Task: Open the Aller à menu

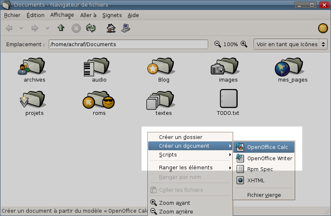Action: (88, 15)
